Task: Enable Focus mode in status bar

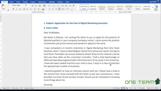Action: (117, 88)
